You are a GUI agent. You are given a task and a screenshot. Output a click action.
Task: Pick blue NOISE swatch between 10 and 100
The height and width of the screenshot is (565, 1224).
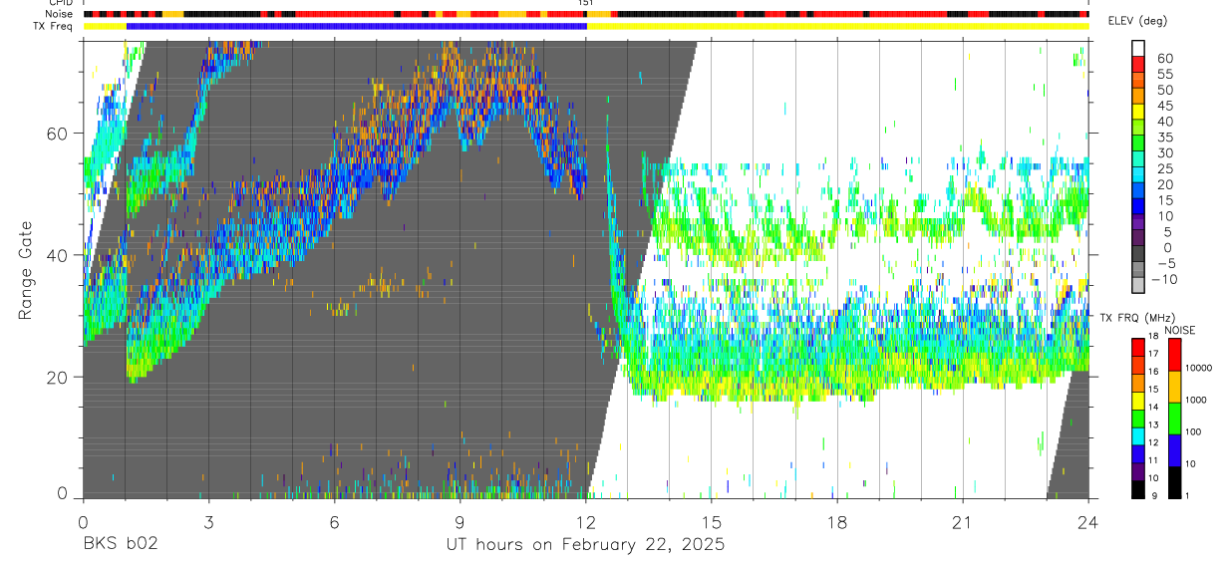point(1174,450)
